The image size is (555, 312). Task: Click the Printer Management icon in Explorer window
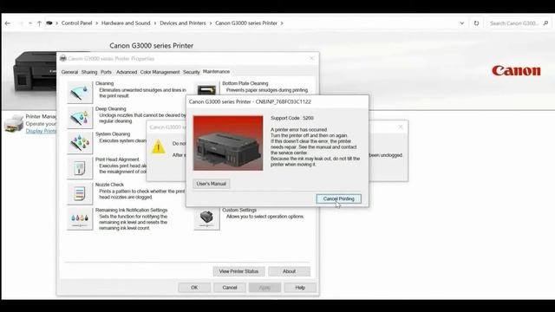14,123
